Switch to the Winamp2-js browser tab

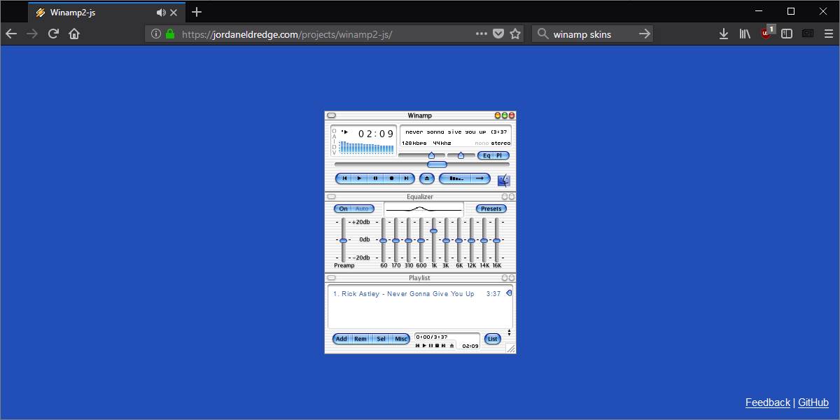pos(98,13)
